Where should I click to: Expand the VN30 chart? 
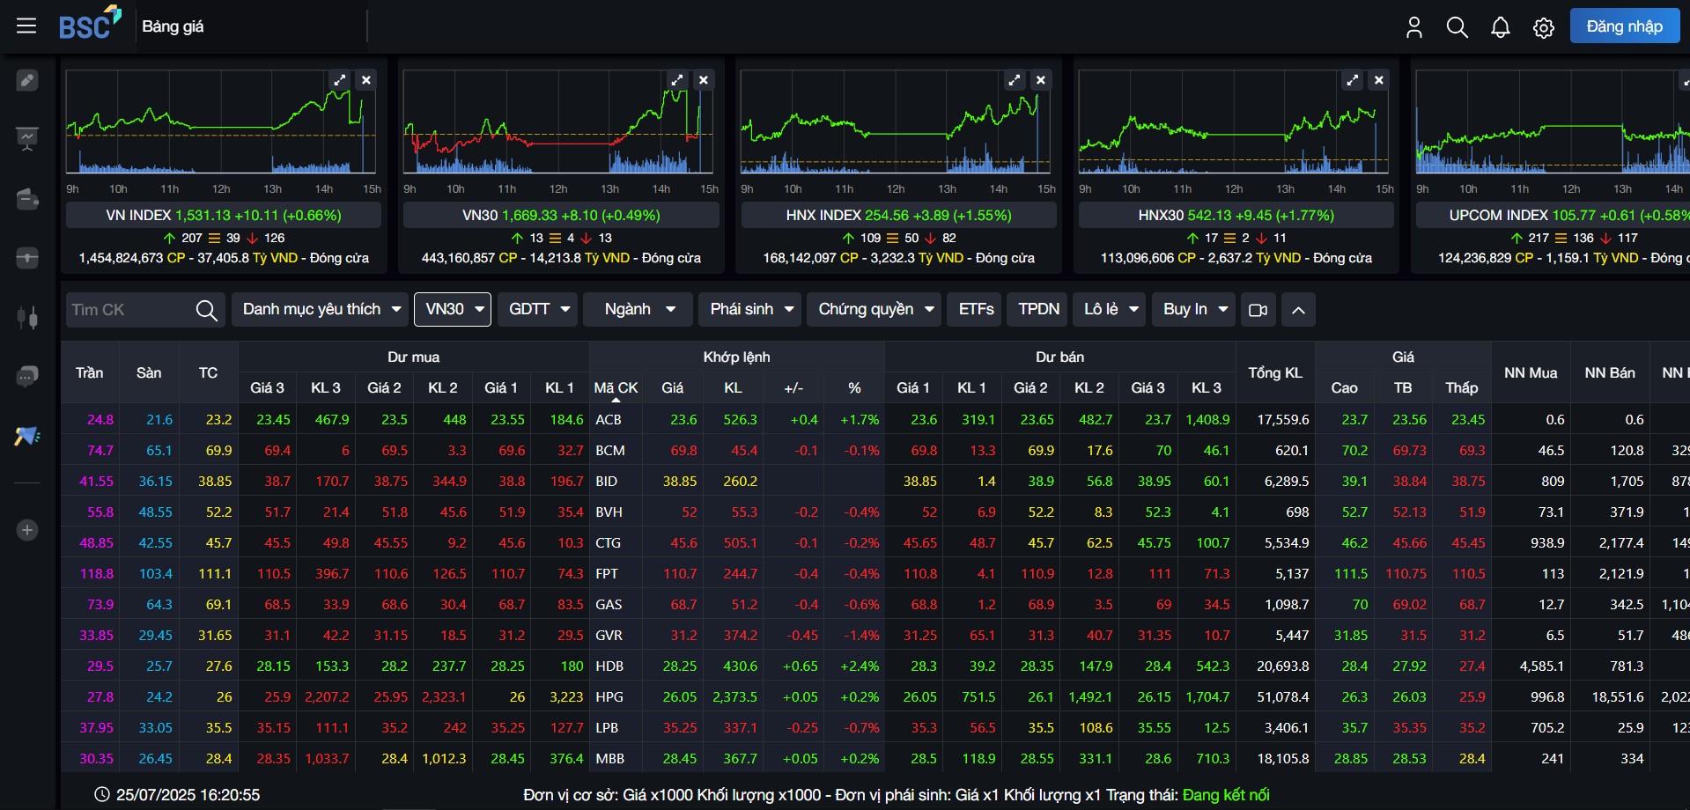pos(677,80)
